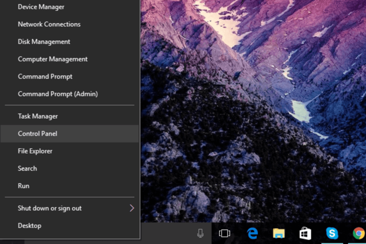366x244 pixels.
Task: Open Device Manager
Action: [41, 7]
